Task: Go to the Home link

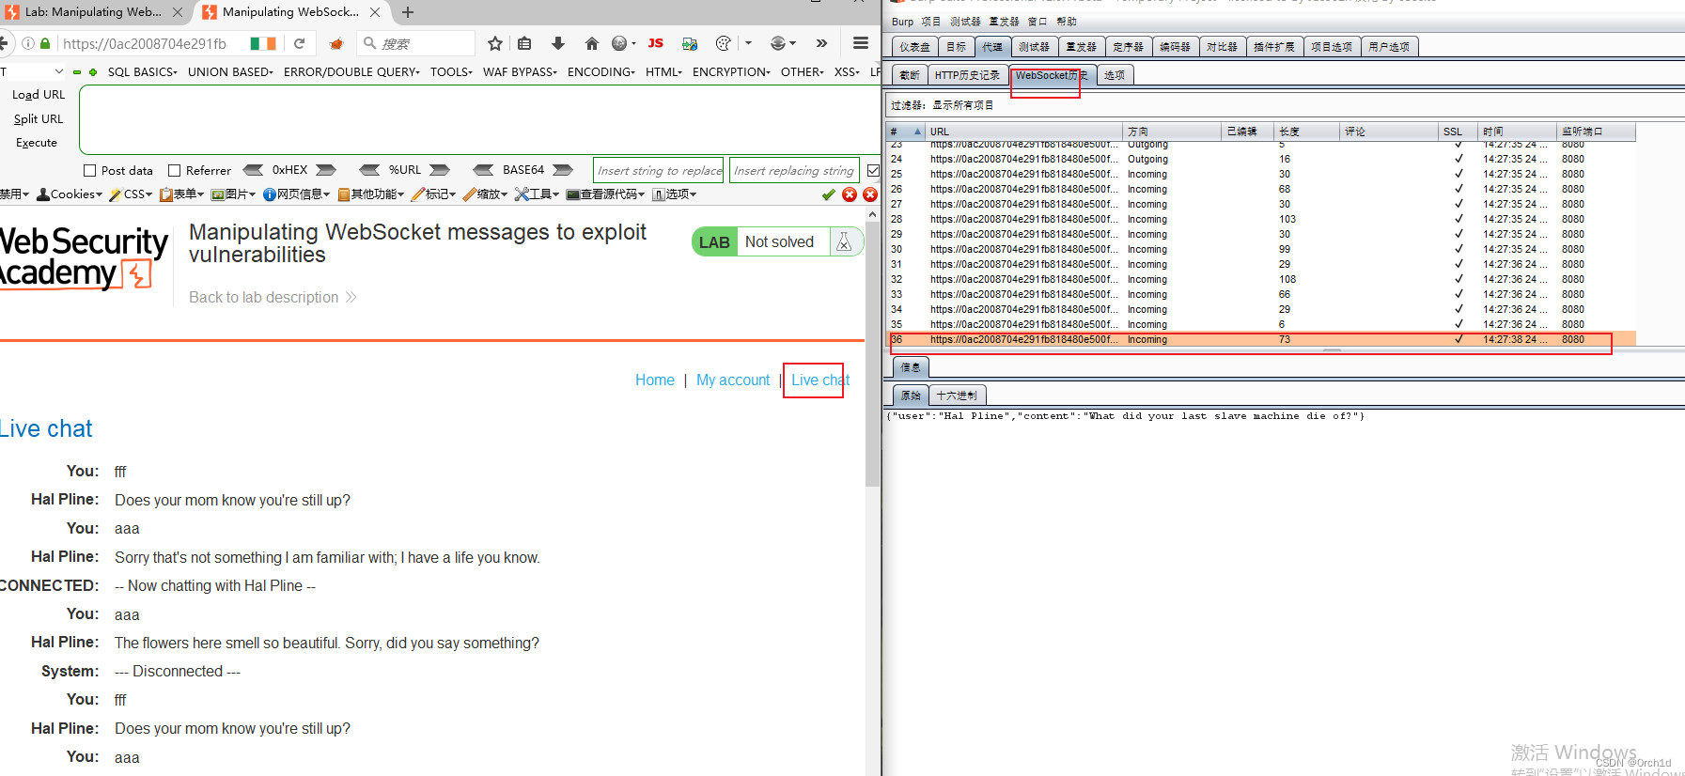Action: (655, 380)
